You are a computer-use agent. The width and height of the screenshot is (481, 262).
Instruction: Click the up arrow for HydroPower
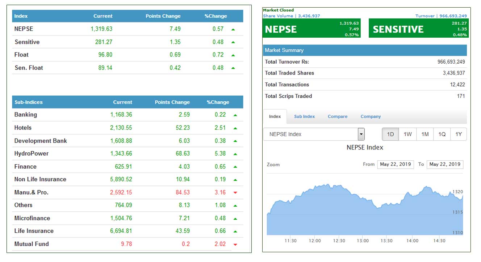pos(235,154)
